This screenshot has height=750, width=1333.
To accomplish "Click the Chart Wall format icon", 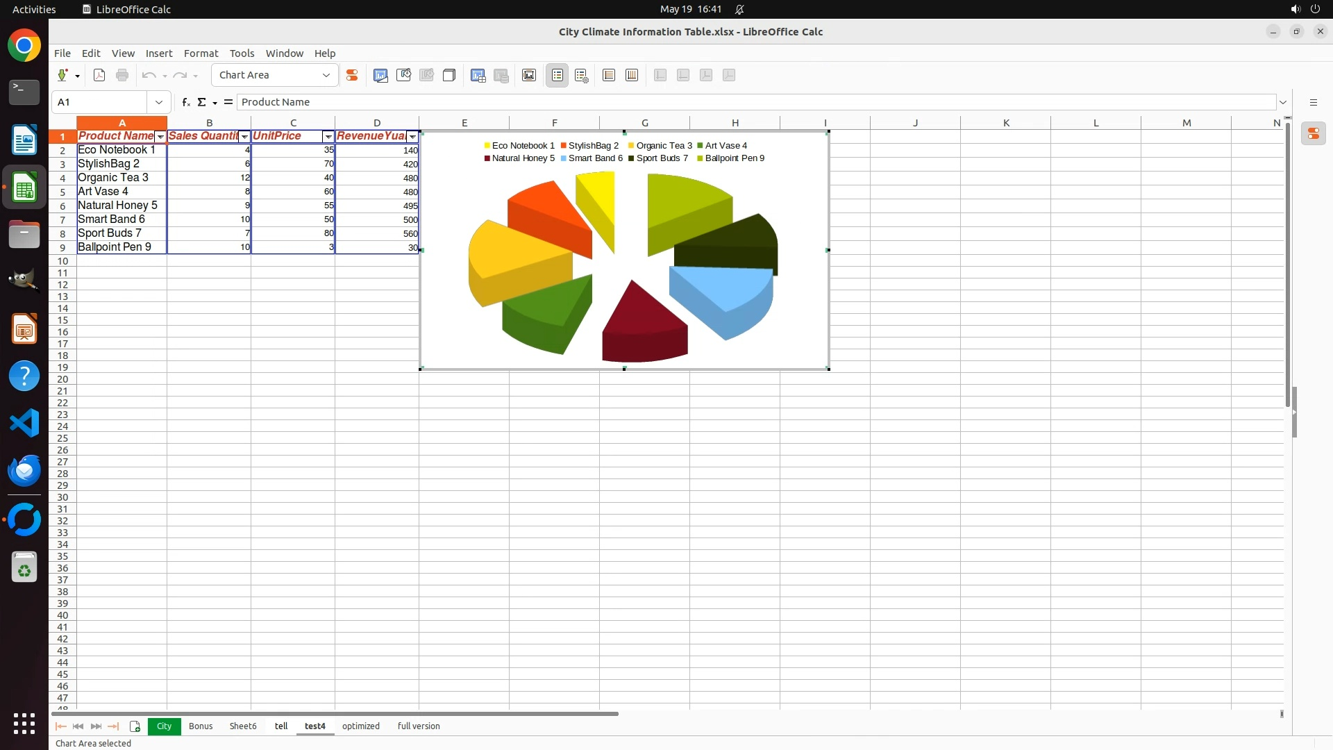I will click(426, 75).
